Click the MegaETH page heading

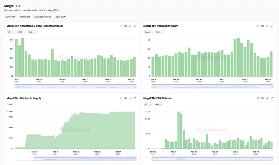coord(12,6)
